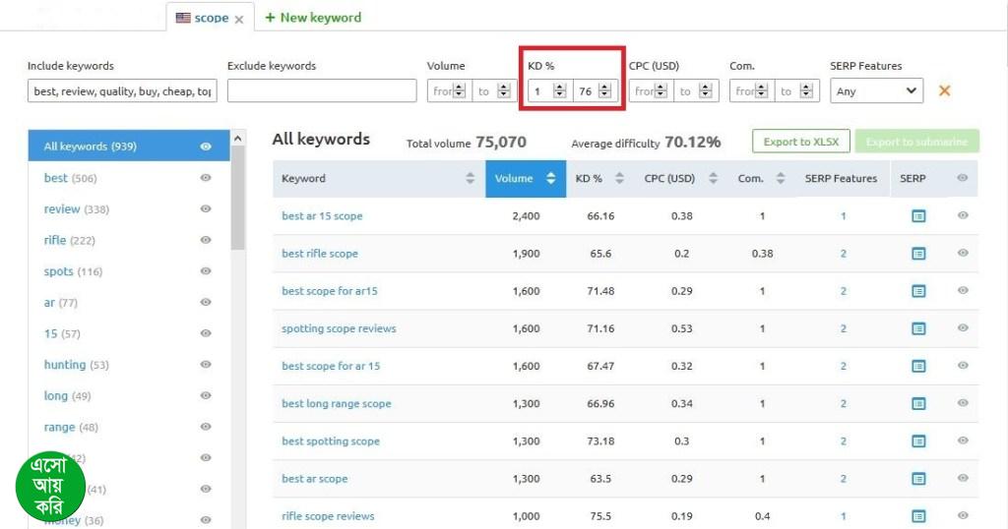Sort table by the KD % column
1008x529 pixels.
coord(599,179)
